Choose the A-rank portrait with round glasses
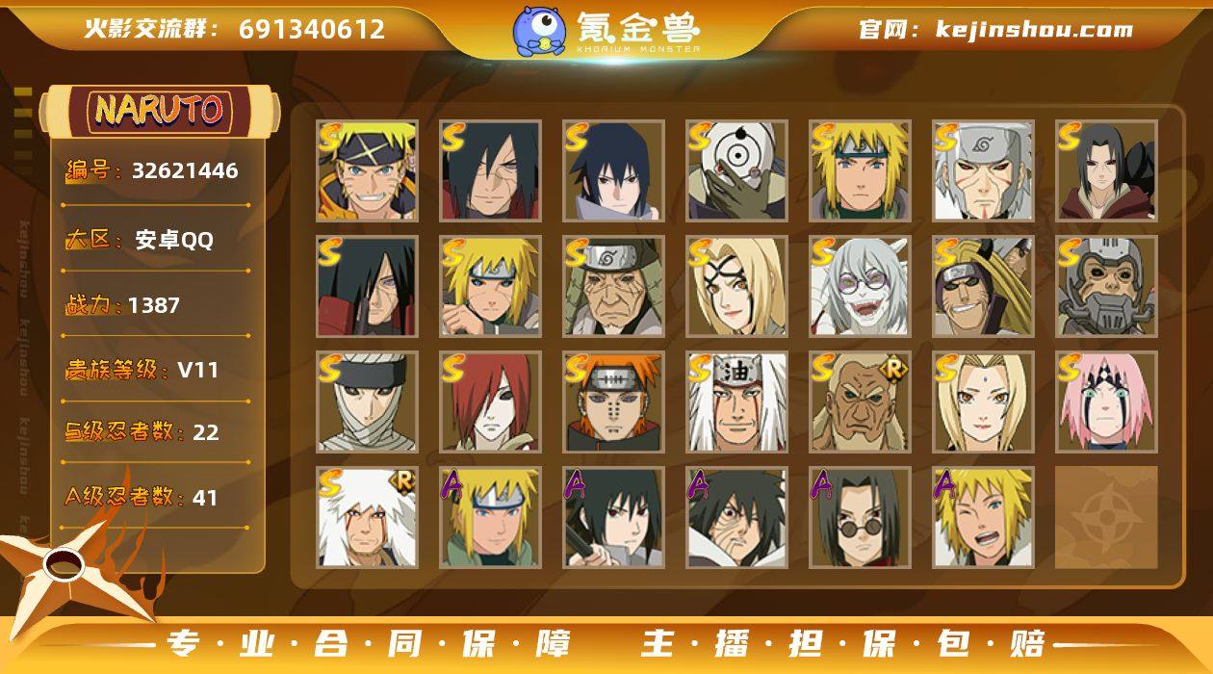The width and height of the screenshot is (1213, 674). (x=861, y=518)
